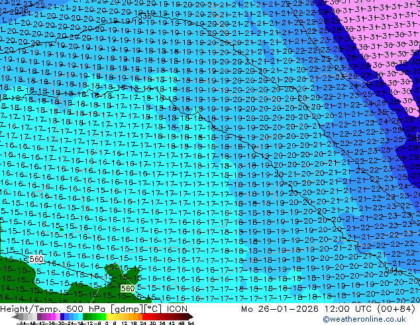Click the dark blue swatch above legend value -30
Image resolution: width=420 pixels, height=325 pixels.
[x=62, y=316]
